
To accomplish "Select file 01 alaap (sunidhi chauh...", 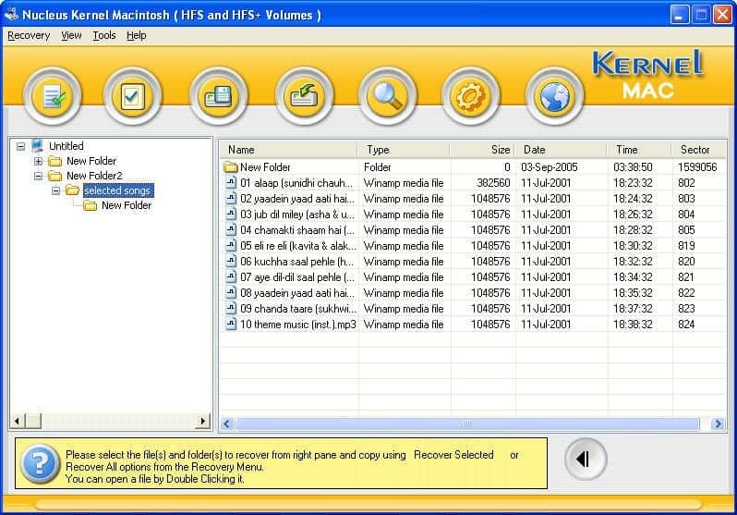I will point(472,183).
